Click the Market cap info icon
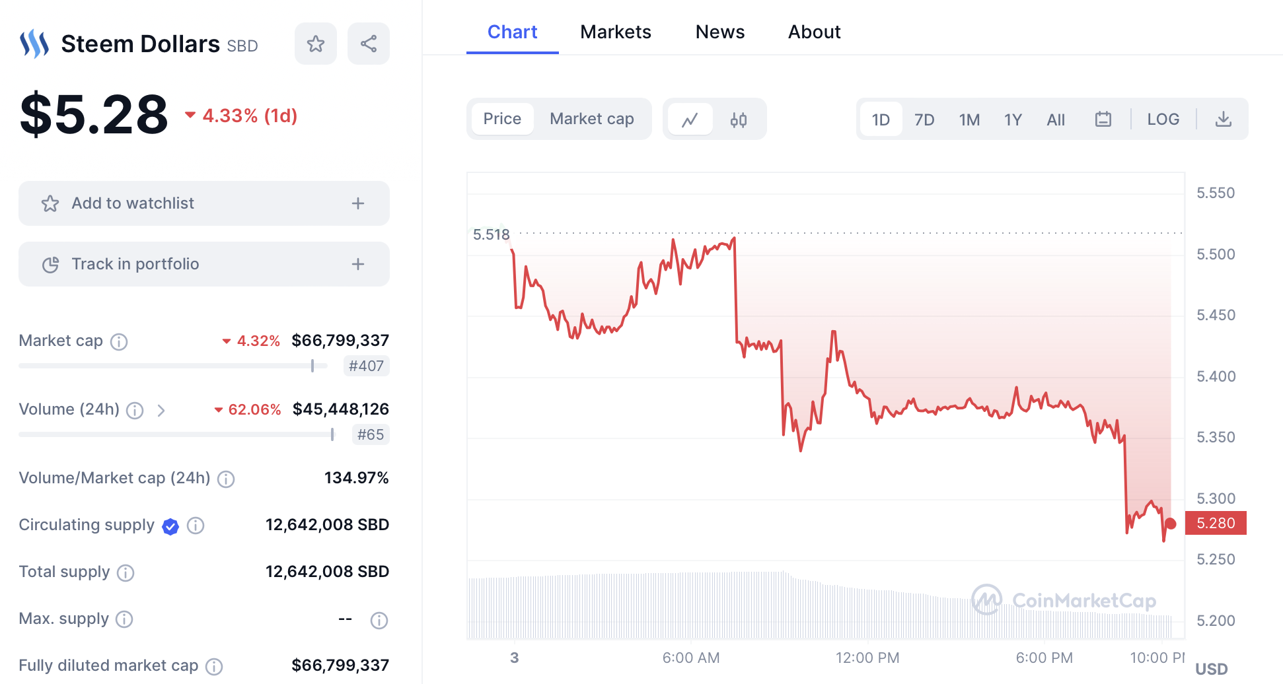 pos(119,341)
